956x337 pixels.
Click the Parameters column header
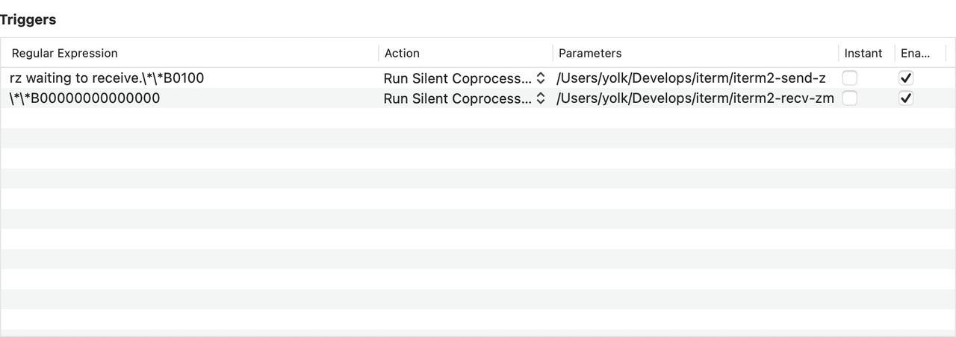pos(590,53)
